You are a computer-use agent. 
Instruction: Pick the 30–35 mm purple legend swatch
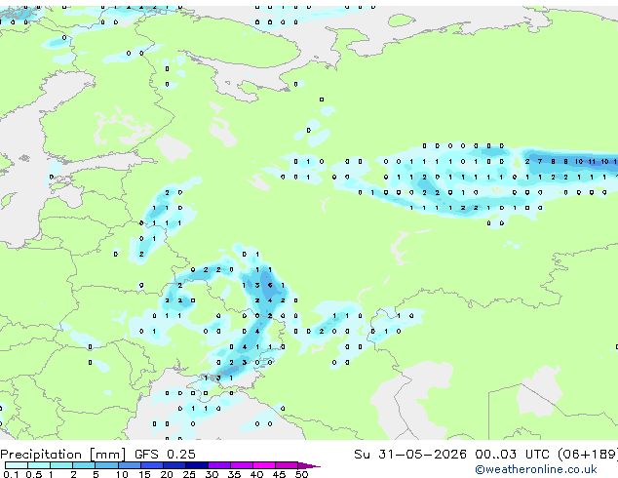219,465
